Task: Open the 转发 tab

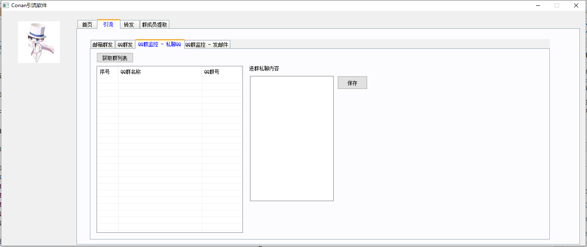Action: 129,25
